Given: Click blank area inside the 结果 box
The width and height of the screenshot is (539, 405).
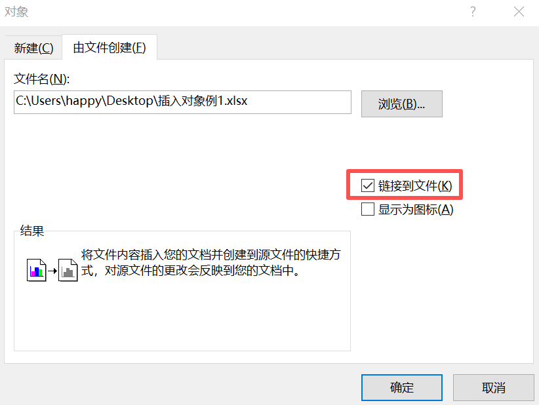Looking at the screenshot, I should point(182,316).
